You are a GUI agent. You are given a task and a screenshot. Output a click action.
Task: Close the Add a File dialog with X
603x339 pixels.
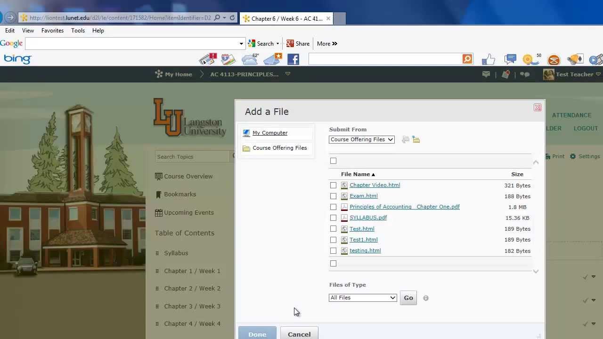click(538, 107)
